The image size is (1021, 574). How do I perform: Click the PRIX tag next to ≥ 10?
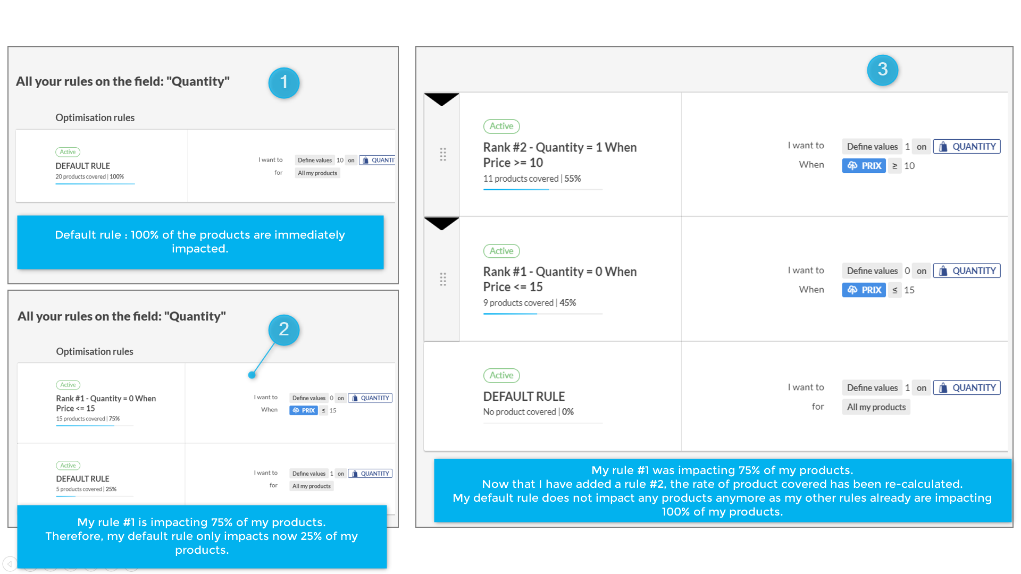tap(864, 166)
